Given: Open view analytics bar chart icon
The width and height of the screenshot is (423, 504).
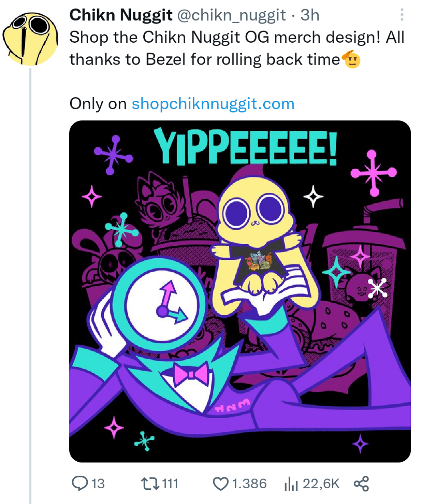Looking at the screenshot, I should (291, 484).
